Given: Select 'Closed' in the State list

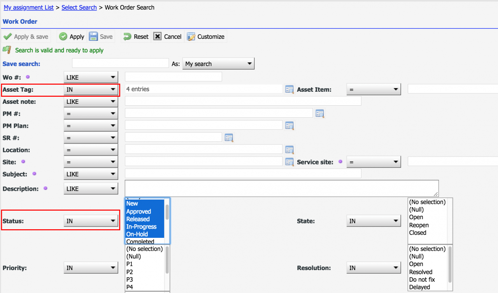Looking at the screenshot, I should coord(417,233).
